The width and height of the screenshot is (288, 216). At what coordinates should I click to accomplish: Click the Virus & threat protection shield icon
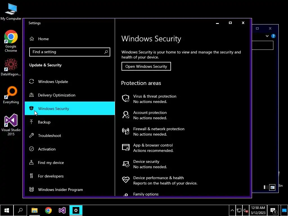click(126, 98)
